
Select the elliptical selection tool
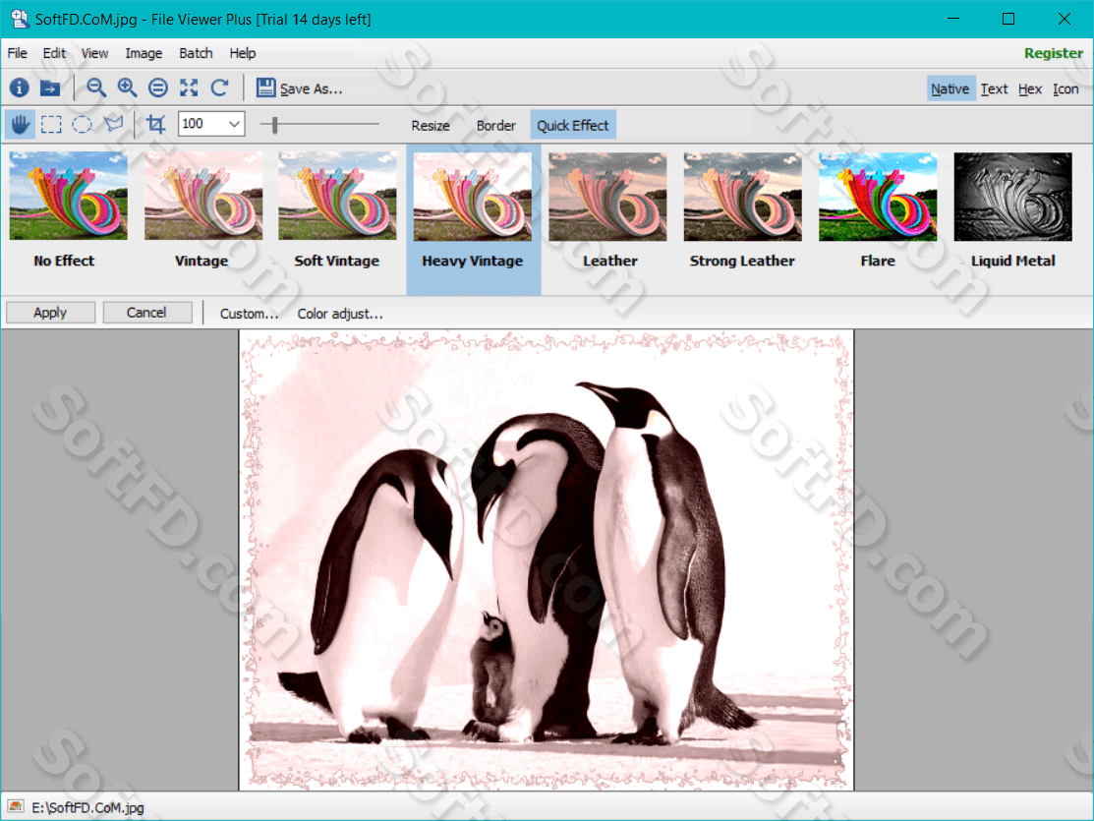click(x=83, y=125)
